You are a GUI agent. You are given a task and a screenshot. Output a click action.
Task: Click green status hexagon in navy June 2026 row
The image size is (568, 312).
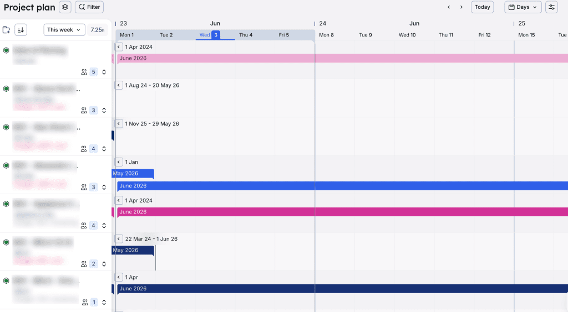[x=6, y=280]
